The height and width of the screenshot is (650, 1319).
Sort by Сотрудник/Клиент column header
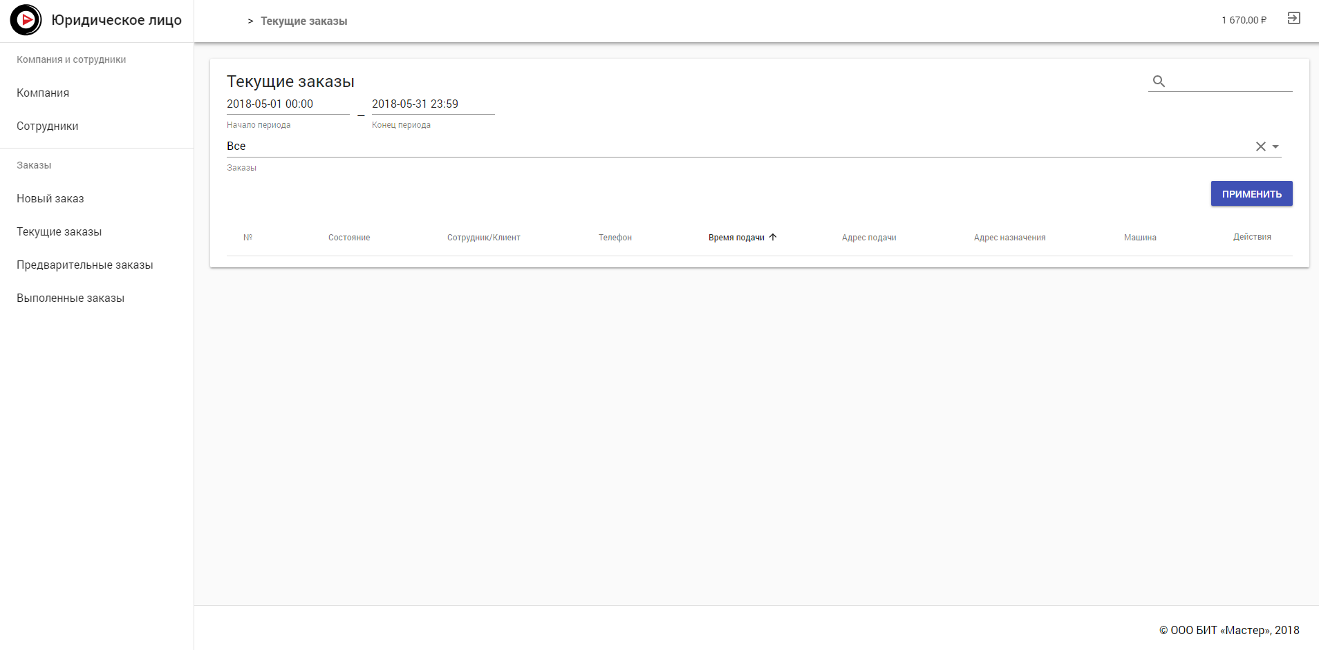[x=483, y=238]
